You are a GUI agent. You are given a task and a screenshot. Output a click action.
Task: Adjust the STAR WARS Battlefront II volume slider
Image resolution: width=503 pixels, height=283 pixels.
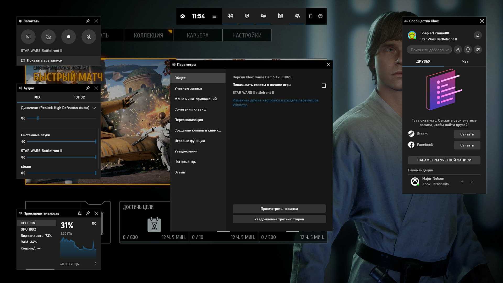pyautogui.click(x=62, y=157)
